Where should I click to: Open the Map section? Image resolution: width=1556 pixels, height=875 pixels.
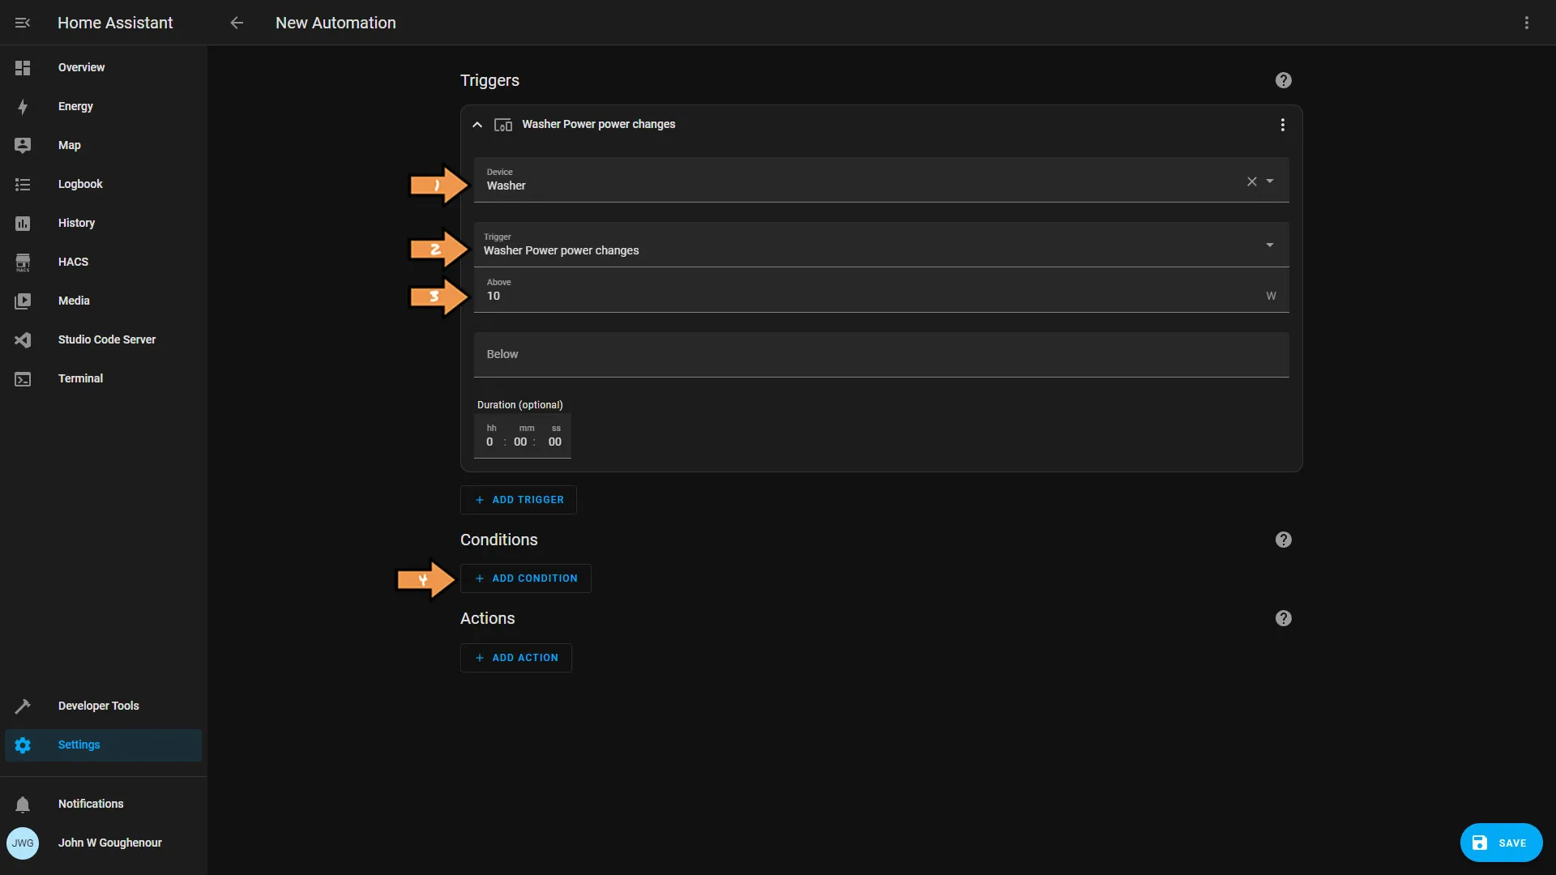coord(70,144)
